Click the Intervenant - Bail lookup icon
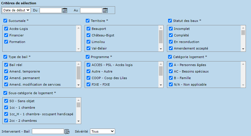This screenshot has height=136, width=251. click(67, 131)
